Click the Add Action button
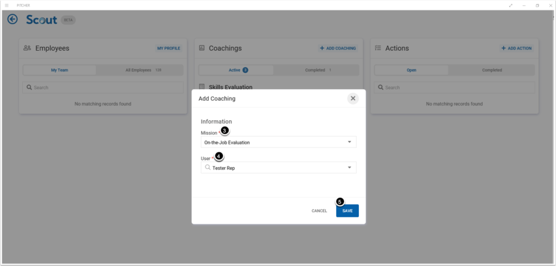The height and width of the screenshot is (266, 556). click(517, 48)
